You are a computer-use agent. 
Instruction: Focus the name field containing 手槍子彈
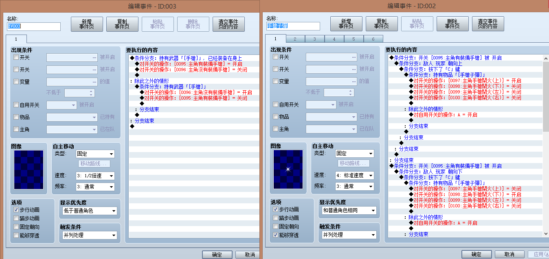click(x=293, y=26)
